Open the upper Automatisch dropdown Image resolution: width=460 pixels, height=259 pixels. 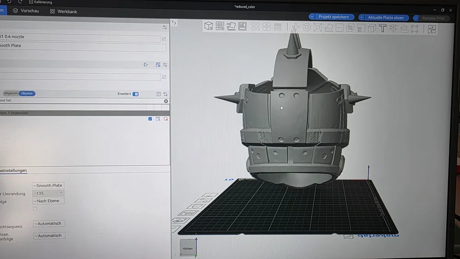pos(49,224)
